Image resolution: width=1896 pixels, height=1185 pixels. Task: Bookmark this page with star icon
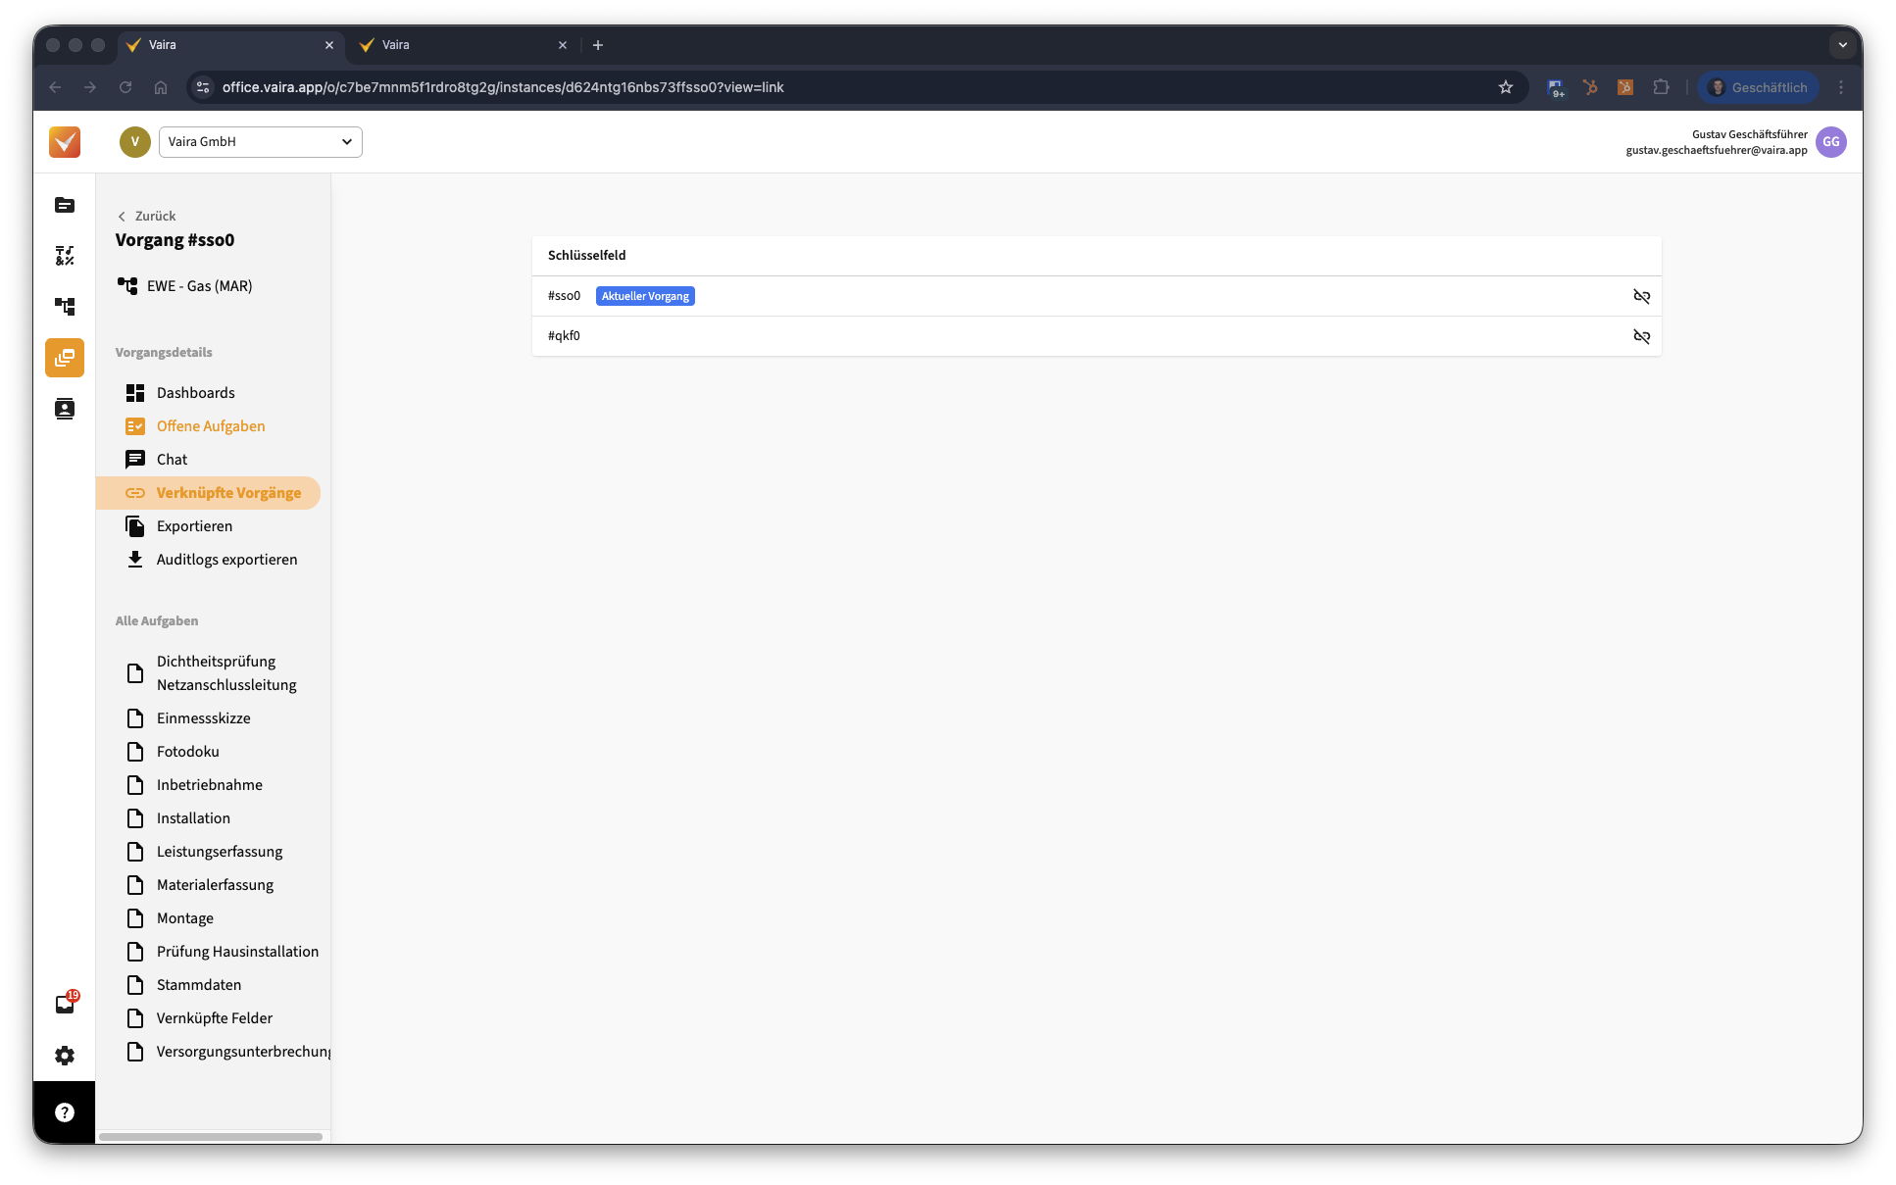point(1506,87)
